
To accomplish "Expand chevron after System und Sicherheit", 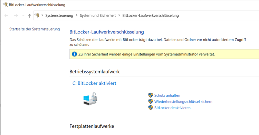I will 119,15.
